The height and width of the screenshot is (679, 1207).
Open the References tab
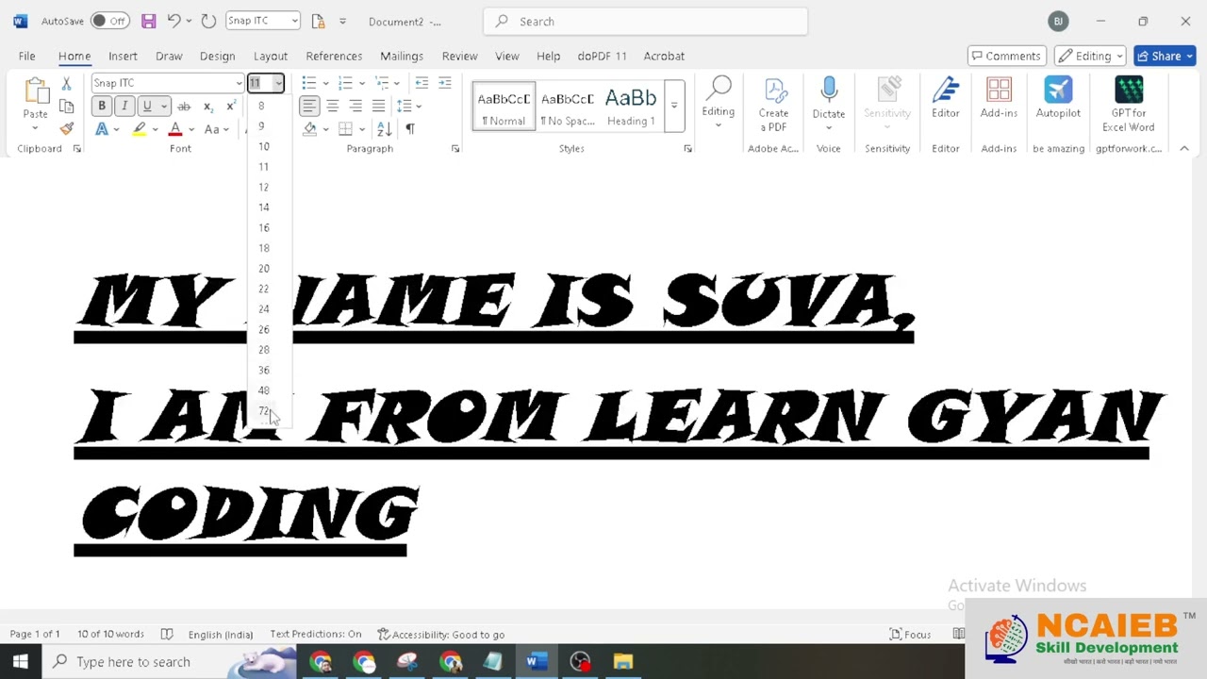334,56
